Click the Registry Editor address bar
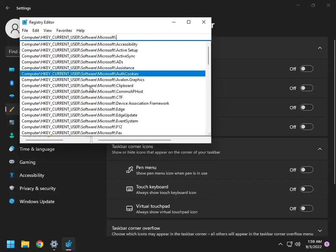This screenshot has height=252, width=336. (x=115, y=37)
